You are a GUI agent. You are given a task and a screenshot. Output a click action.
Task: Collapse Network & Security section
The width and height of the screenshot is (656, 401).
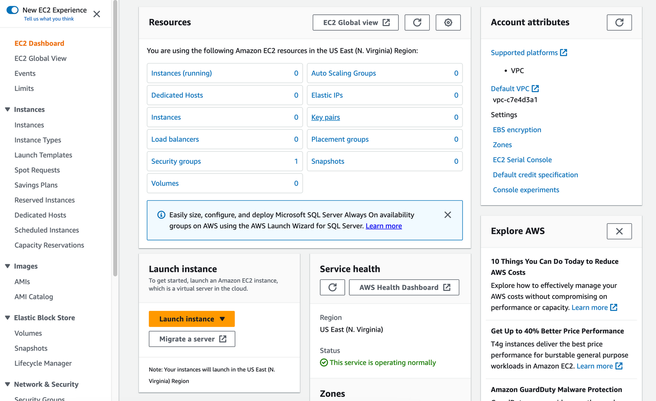tap(7, 384)
